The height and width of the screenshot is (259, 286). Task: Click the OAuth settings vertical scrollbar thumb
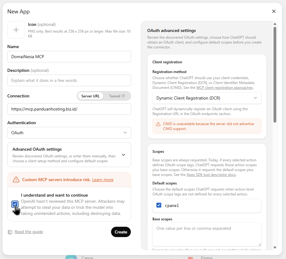pos(275,75)
